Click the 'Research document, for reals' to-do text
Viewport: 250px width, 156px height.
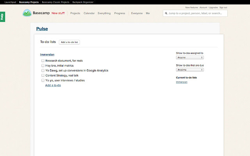[x=64, y=61]
